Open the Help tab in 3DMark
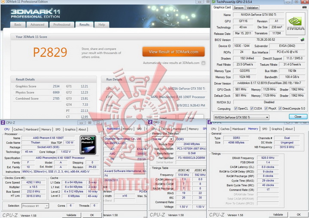 (x=102, y=24)
